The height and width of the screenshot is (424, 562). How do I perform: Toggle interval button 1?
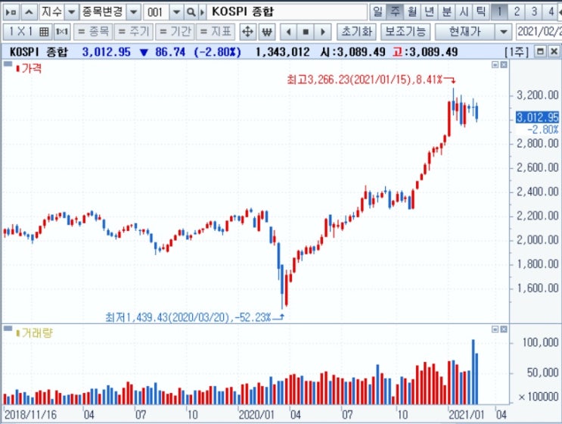(x=499, y=12)
